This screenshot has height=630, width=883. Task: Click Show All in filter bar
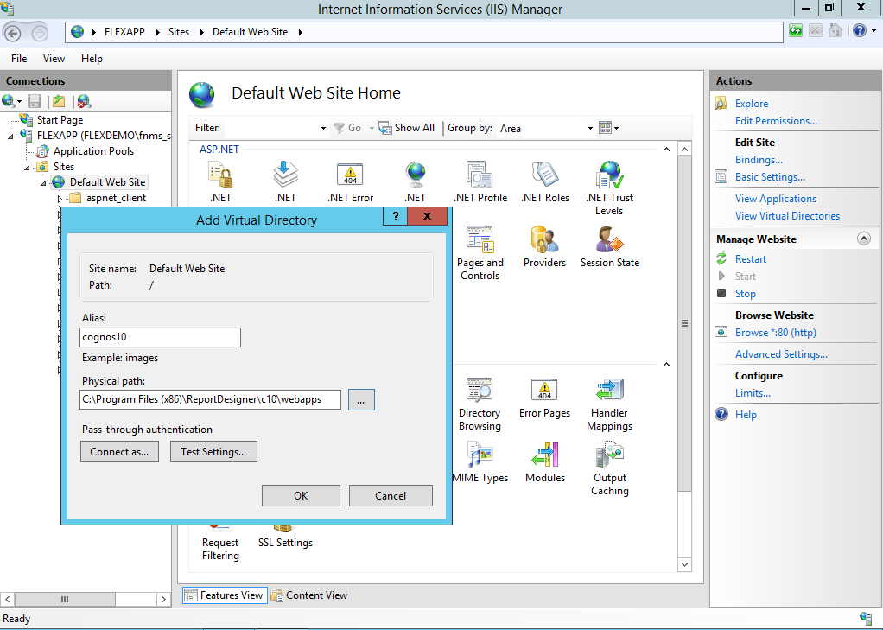point(407,128)
